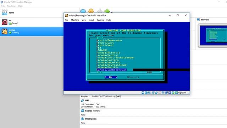Click the optical drive status icon
The height and width of the screenshot is (128, 227).
(x=146, y=92)
